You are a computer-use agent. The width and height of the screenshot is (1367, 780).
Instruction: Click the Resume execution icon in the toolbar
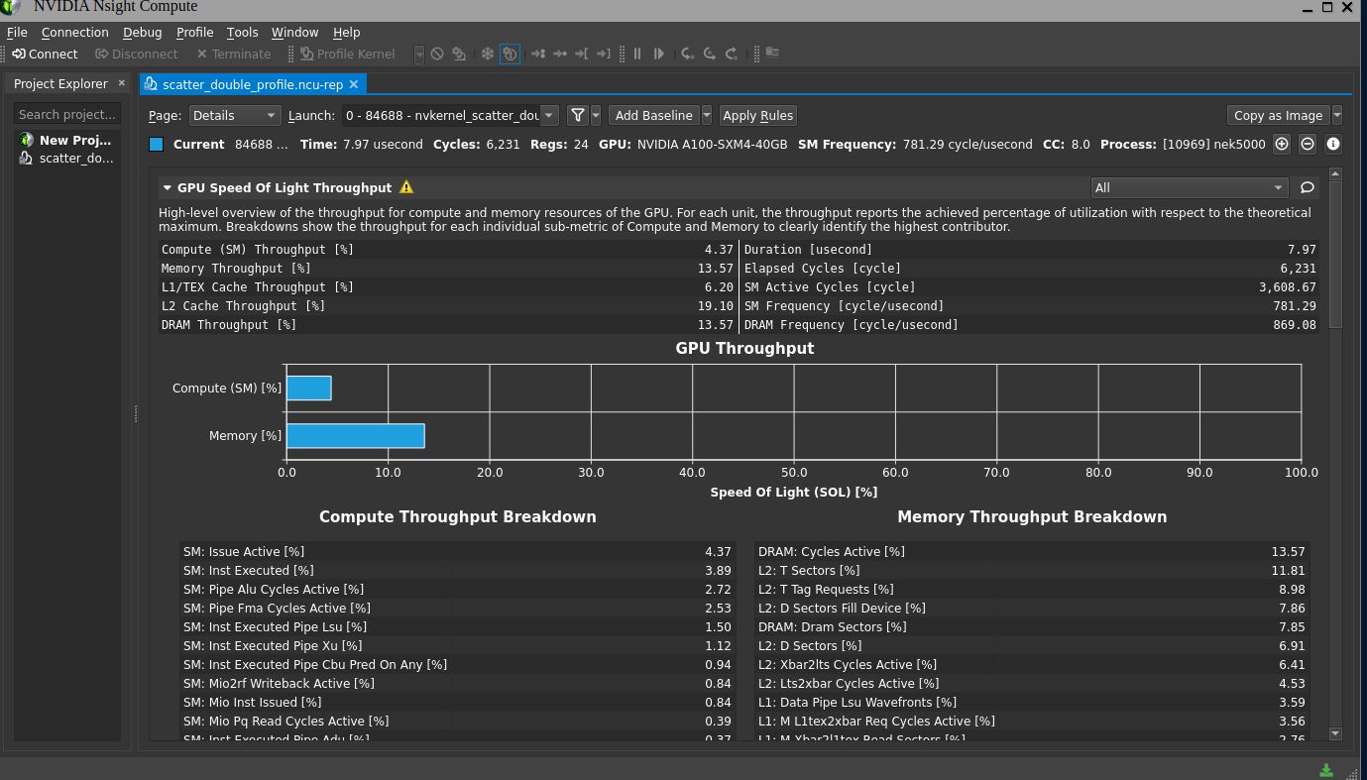[x=659, y=54]
